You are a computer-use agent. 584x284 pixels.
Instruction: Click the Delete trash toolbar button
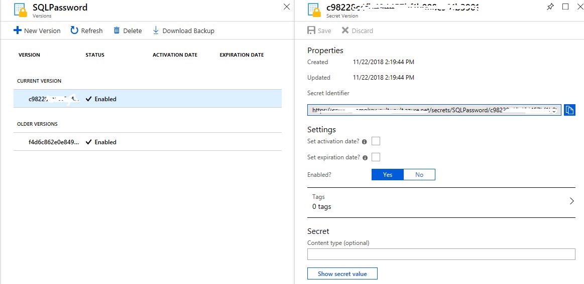pos(128,31)
